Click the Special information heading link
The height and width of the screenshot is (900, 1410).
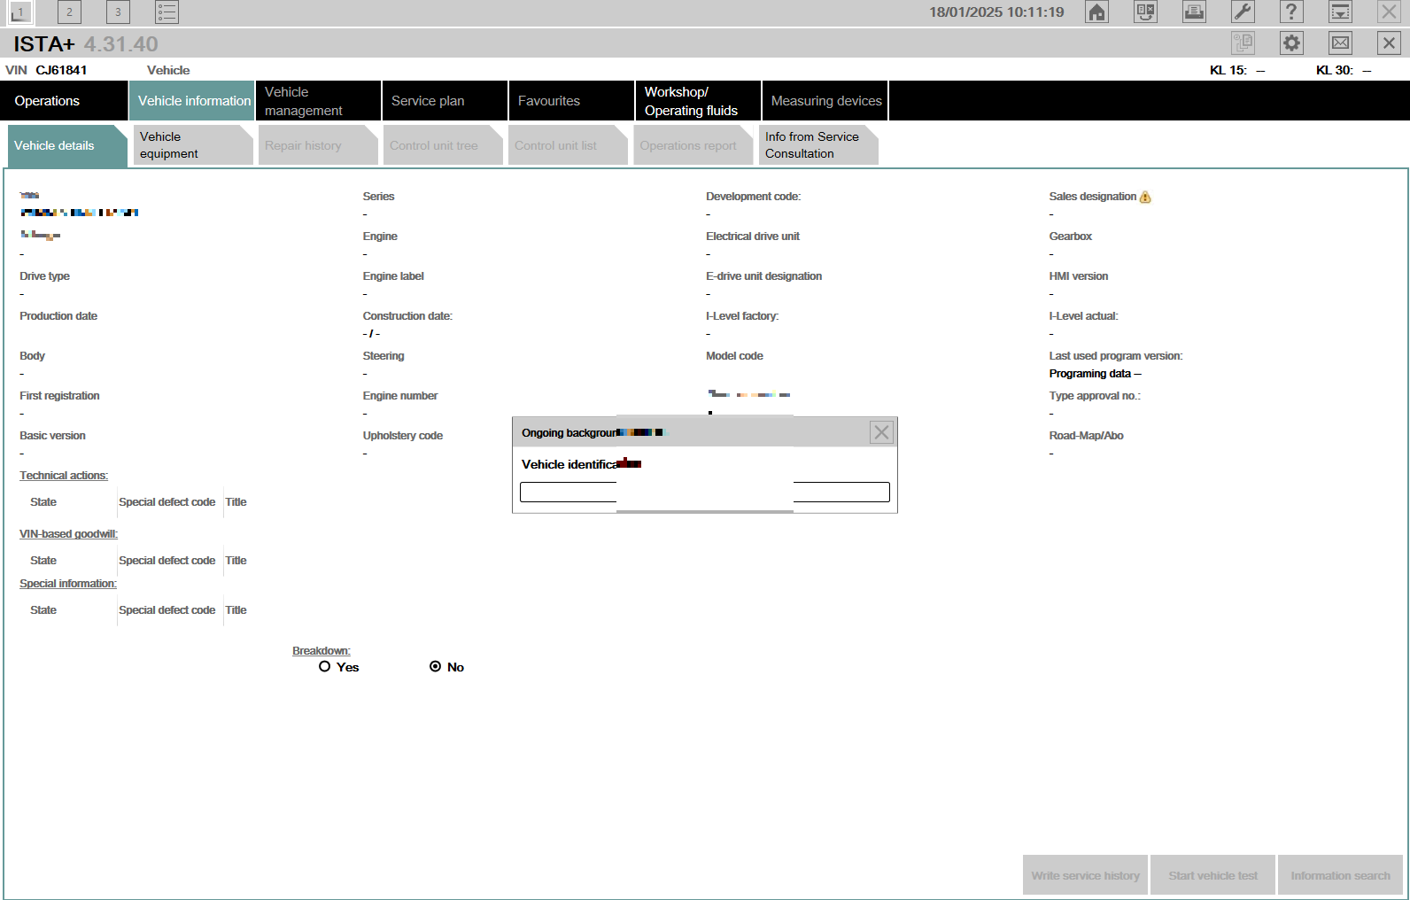point(68,584)
